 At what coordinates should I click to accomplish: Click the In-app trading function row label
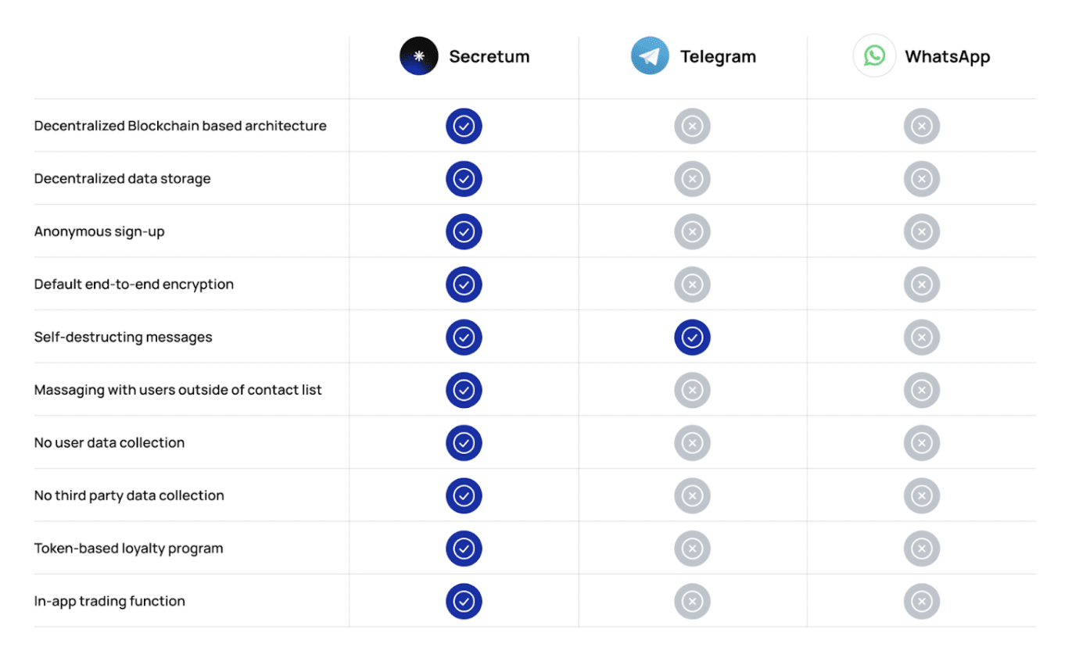point(109,602)
